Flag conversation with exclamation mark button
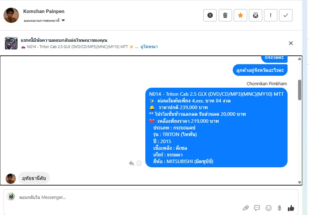Image resolution: width=310 pixels, height=215 pixels. coord(270,15)
